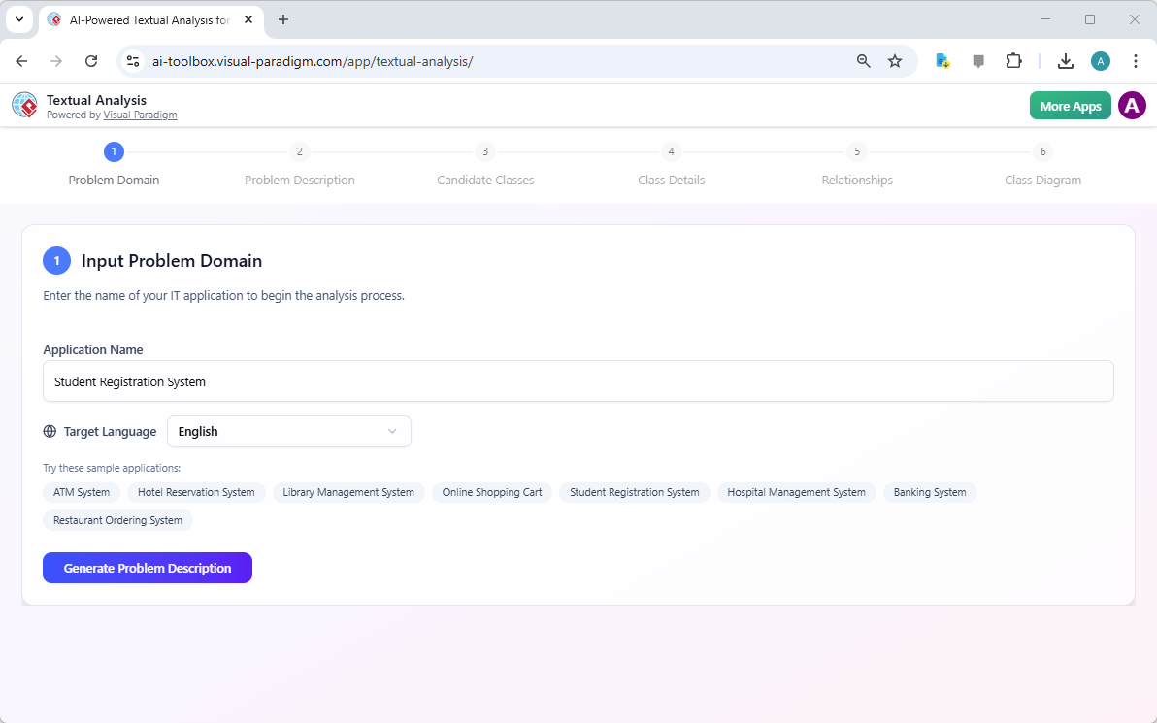Reload the page
This screenshot has width=1157, height=723.
tap(90, 60)
